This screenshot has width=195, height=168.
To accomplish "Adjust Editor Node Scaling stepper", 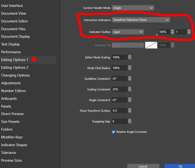I will (x=129, y=57).
